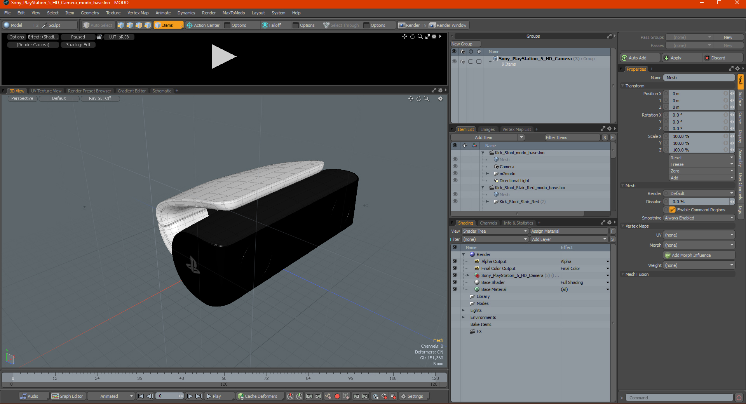Open the Graph Editor

(x=68, y=396)
